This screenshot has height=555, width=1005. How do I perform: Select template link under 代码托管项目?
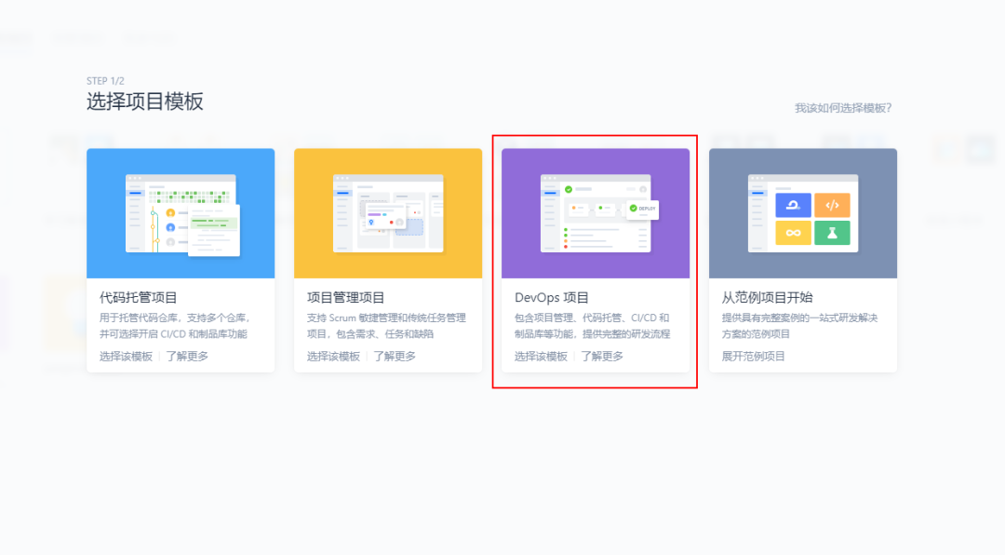coord(127,356)
